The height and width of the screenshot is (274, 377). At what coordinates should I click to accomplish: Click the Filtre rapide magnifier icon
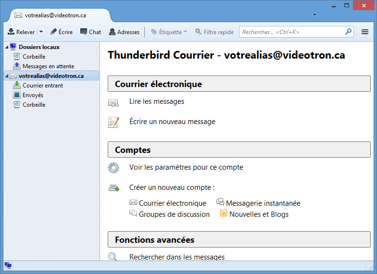[x=198, y=32]
